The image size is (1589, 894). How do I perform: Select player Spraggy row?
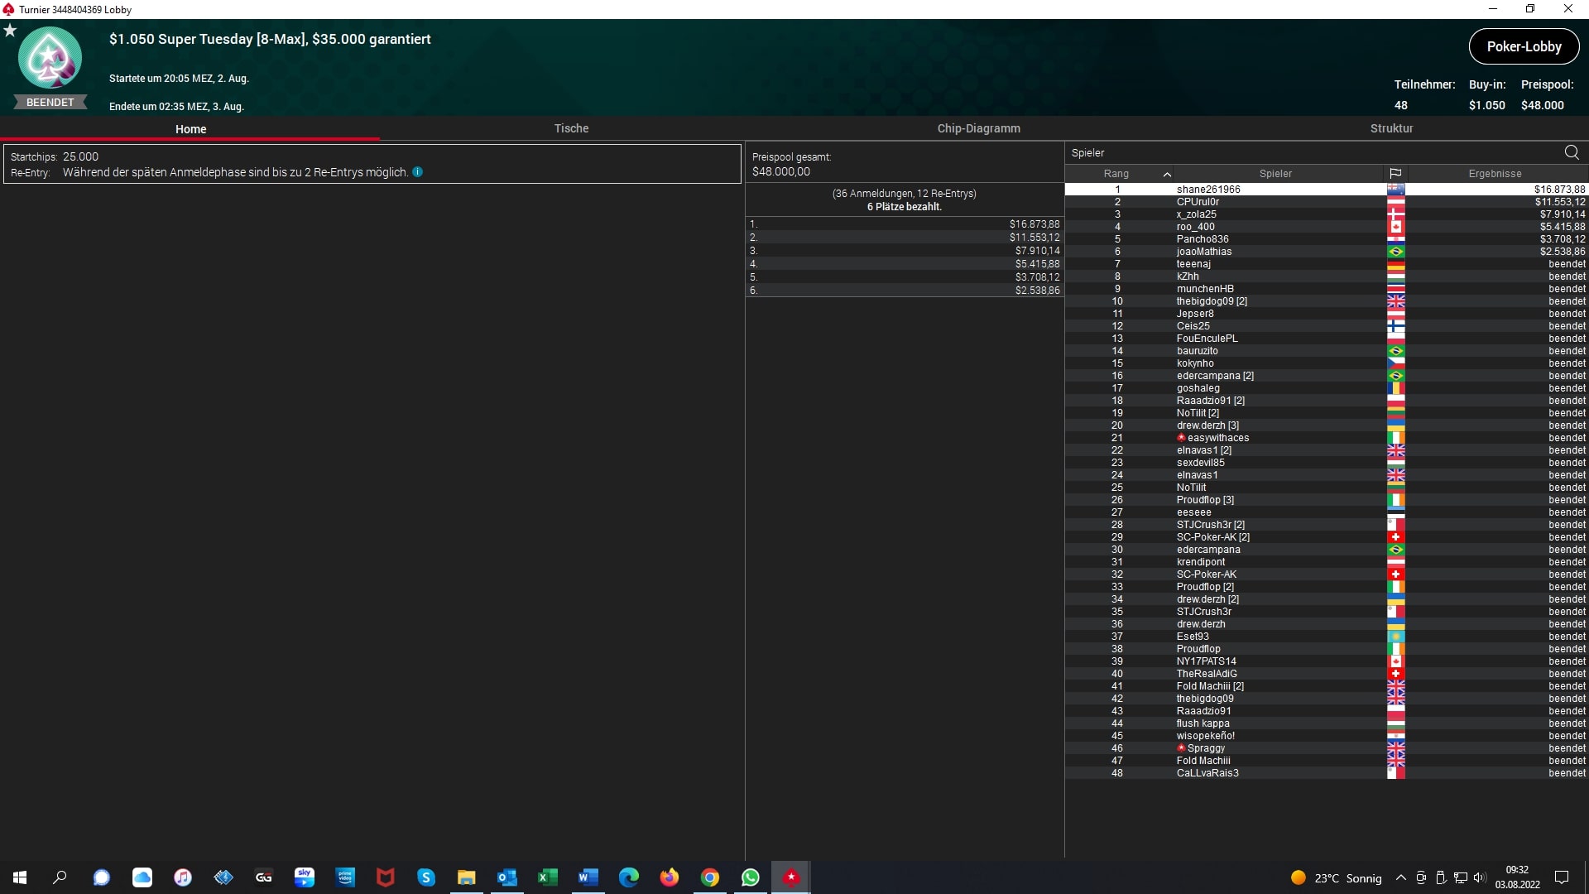click(1206, 748)
